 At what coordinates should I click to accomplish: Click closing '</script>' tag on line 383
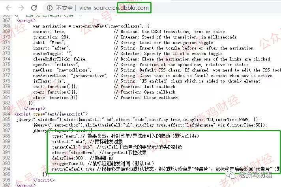(34, 108)
